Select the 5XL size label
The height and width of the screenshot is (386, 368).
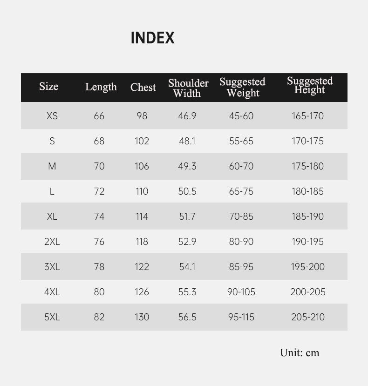point(52,317)
